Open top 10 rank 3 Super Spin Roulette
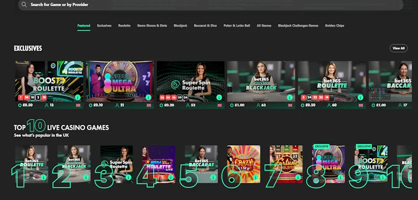Image resolution: width=418 pixels, height=200 pixels. click(117, 164)
